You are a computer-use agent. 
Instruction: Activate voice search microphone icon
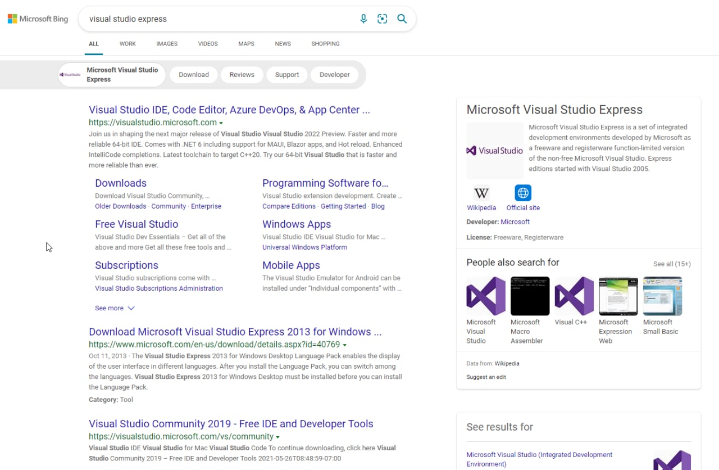(x=363, y=19)
